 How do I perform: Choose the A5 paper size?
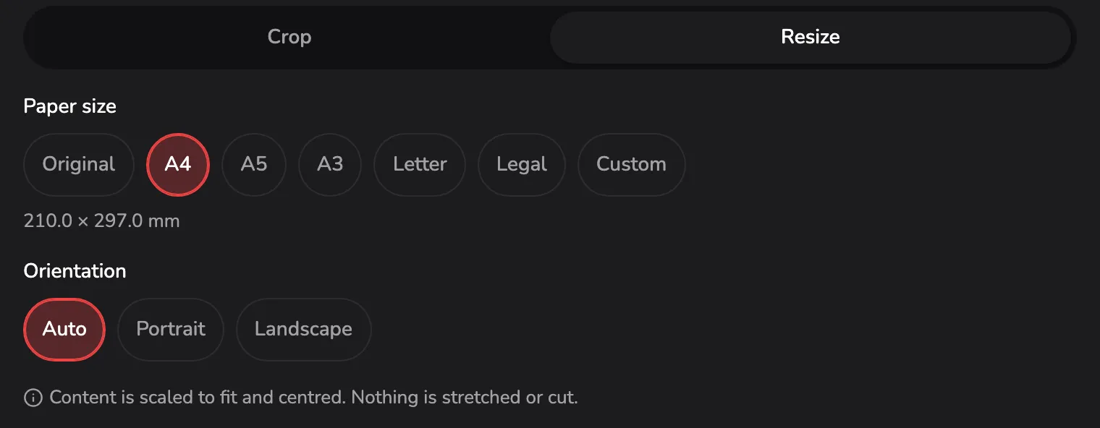click(x=254, y=164)
